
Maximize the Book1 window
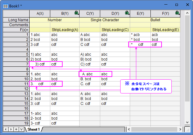(x=177, y=5)
